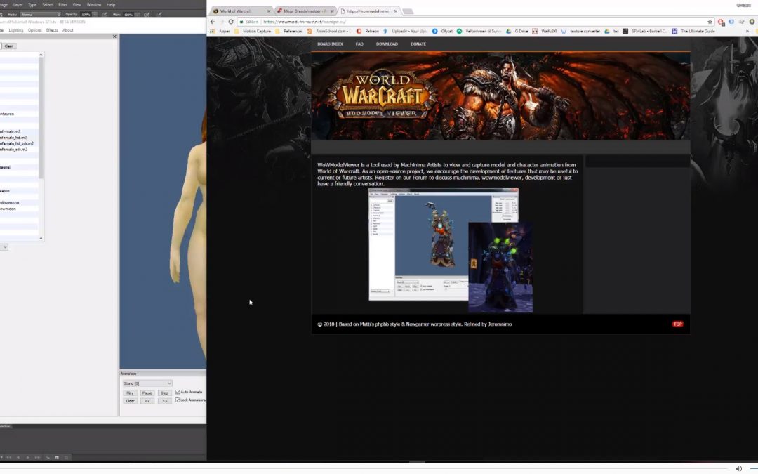The width and height of the screenshot is (758, 474).
Task: Click the WoW Model Viewer screenshot thumbnail
Action: tap(451, 251)
